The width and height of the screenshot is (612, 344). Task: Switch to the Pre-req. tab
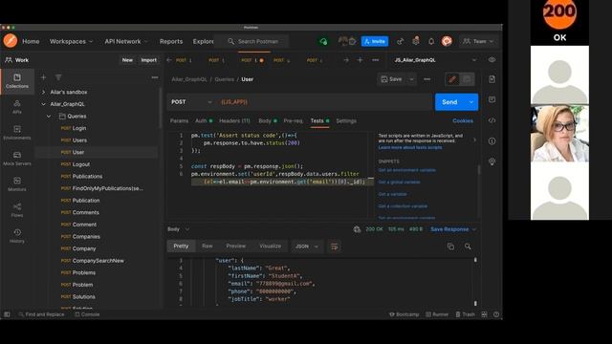(x=294, y=121)
